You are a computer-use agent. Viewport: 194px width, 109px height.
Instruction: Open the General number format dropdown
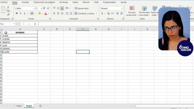122,8
